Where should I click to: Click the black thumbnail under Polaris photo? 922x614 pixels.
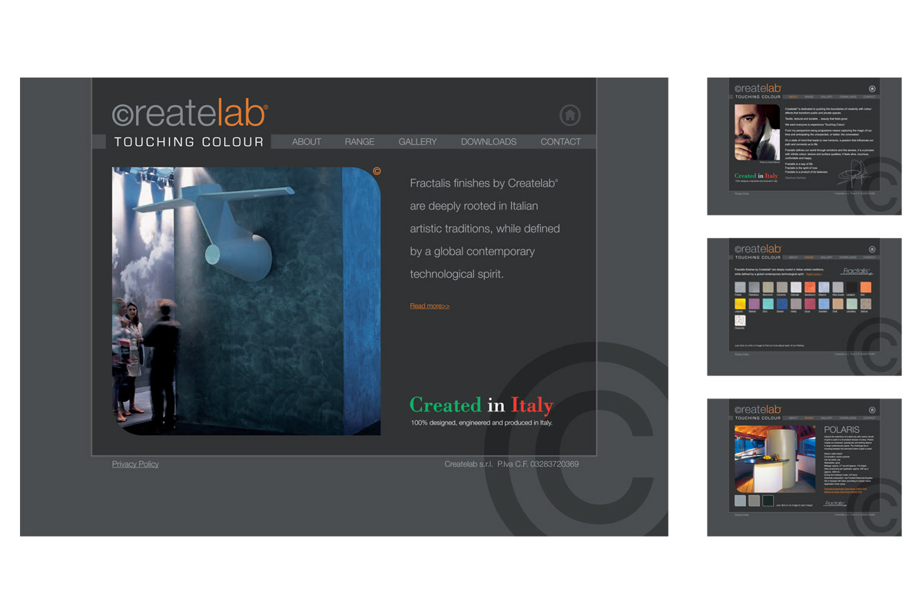click(x=768, y=500)
